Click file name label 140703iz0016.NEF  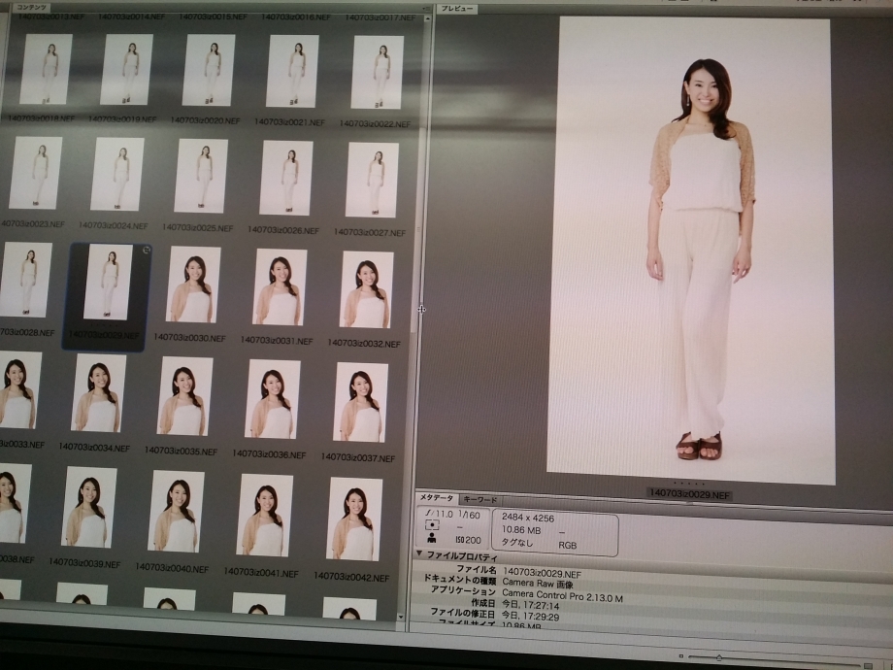[x=296, y=17]
